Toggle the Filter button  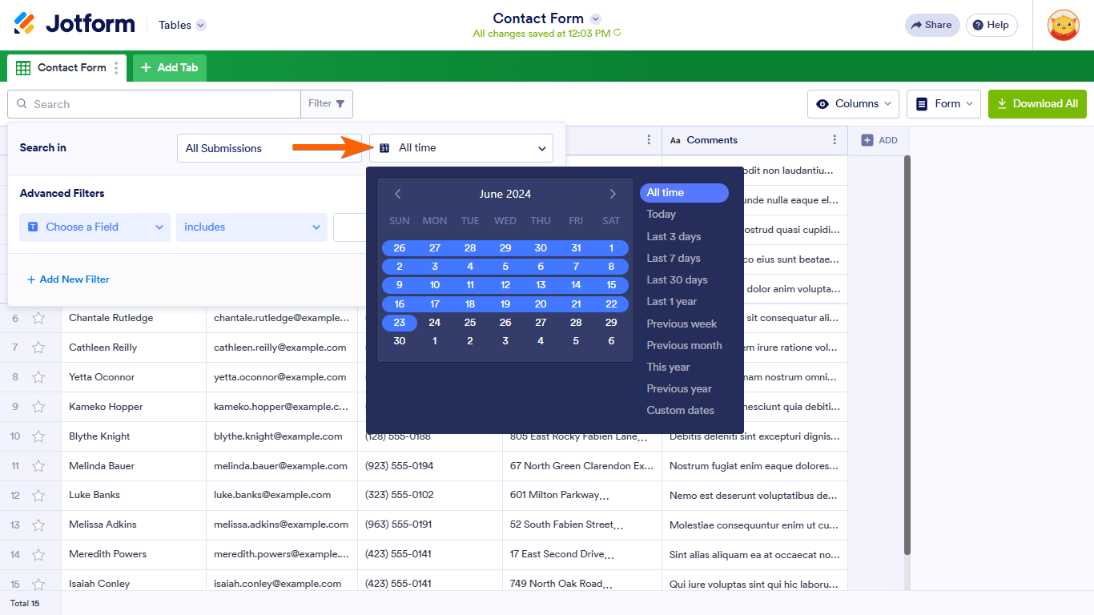[x=327, y=104]
